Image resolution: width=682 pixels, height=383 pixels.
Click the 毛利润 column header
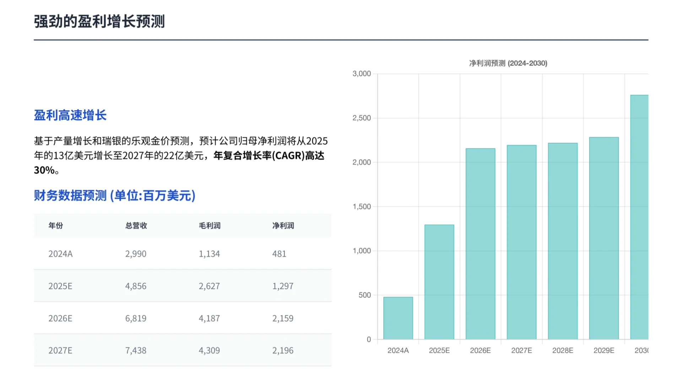coord(210,226)
